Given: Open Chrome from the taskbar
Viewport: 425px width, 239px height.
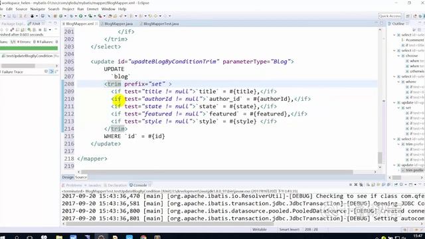Looking at the screenshot, I should tap(143, 238).
